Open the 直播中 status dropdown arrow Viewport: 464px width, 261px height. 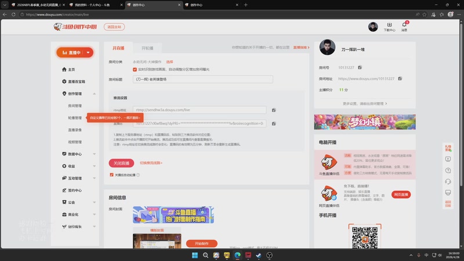click(x=88, y=53)
